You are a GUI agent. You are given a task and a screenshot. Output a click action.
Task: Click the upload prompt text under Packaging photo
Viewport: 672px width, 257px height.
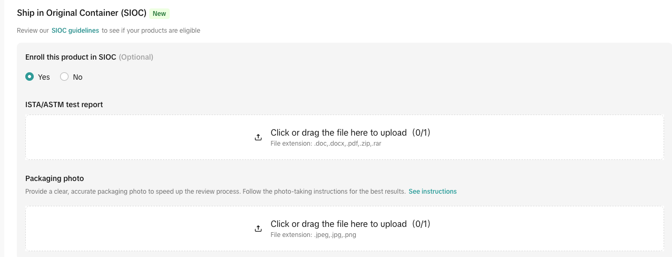(338, 224)
